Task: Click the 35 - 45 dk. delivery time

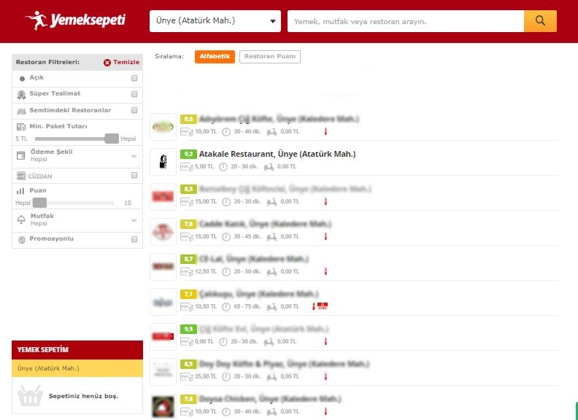Action: (247, 236)
